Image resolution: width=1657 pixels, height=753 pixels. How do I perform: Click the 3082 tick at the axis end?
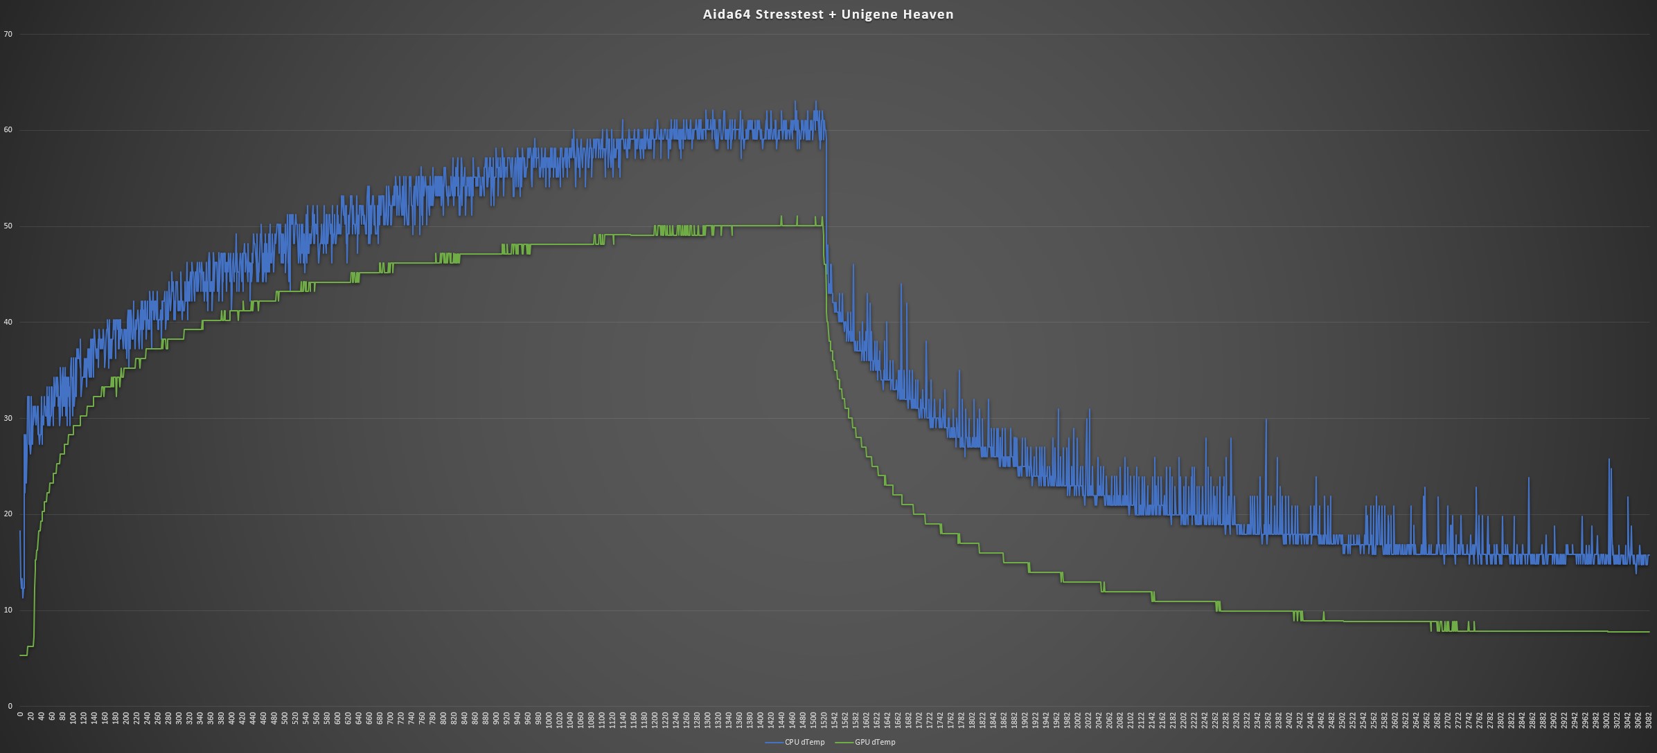1649,720
